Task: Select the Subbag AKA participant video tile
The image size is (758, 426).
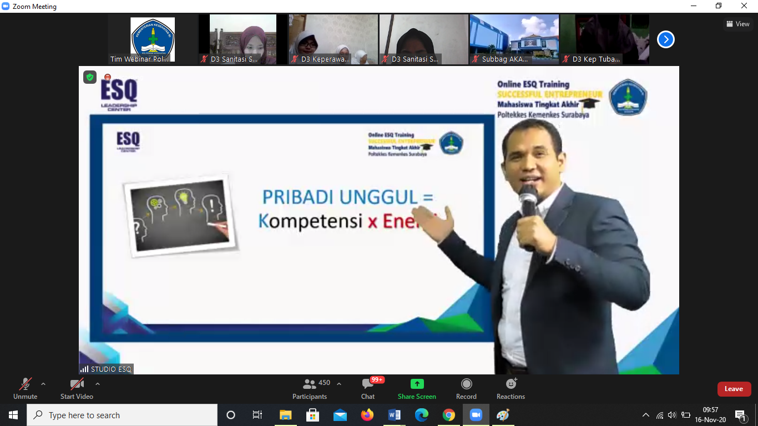Action: point(514,39)
